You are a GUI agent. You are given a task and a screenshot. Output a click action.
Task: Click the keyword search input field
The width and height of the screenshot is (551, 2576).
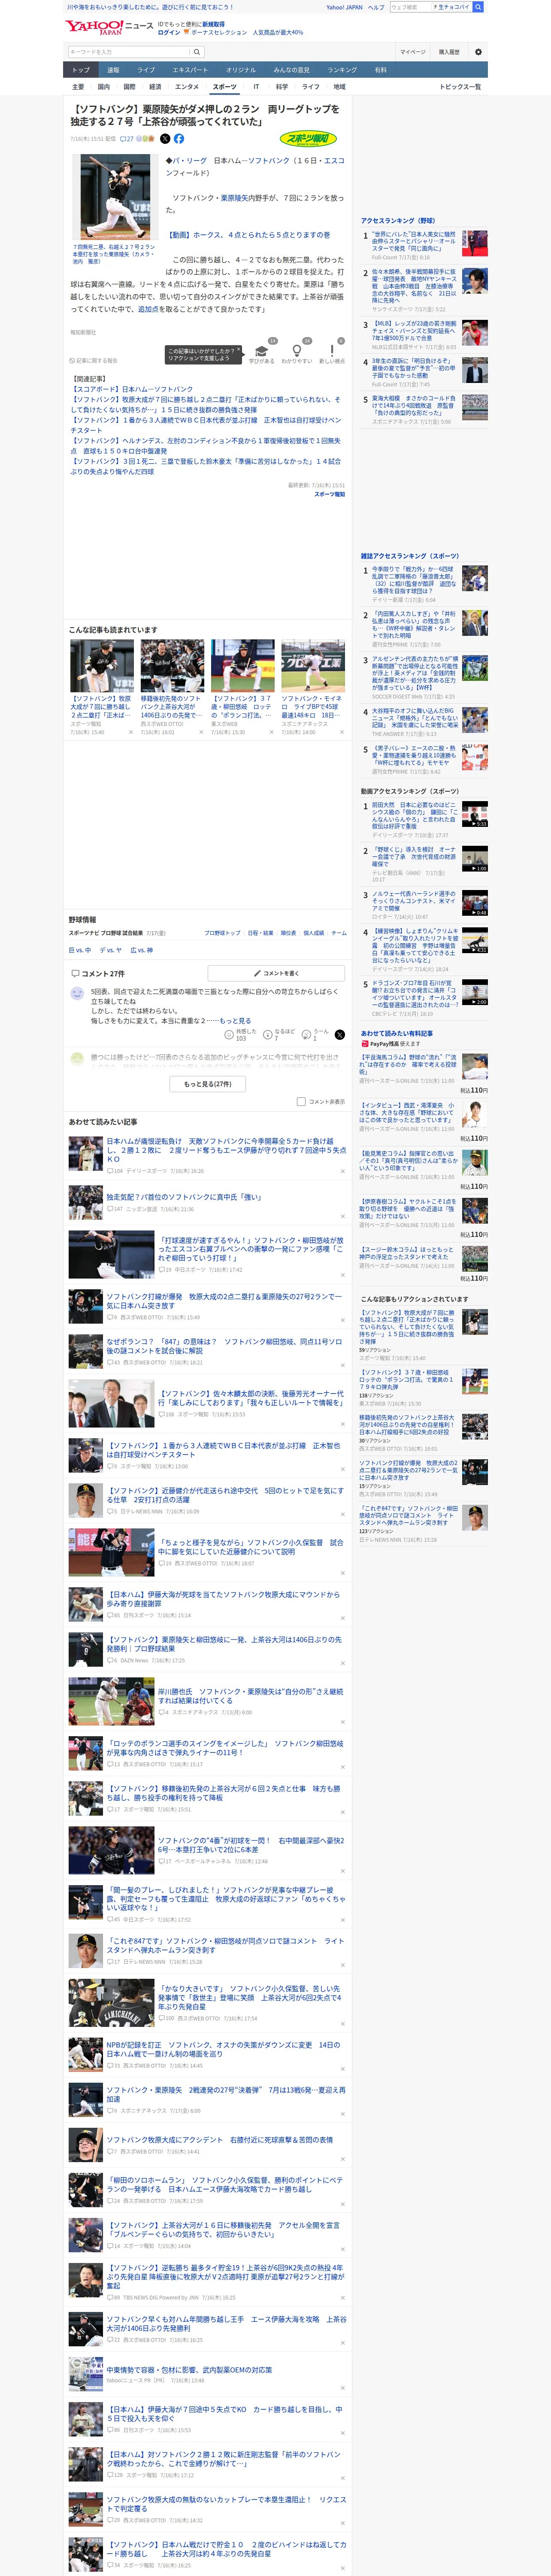point(129,52)
